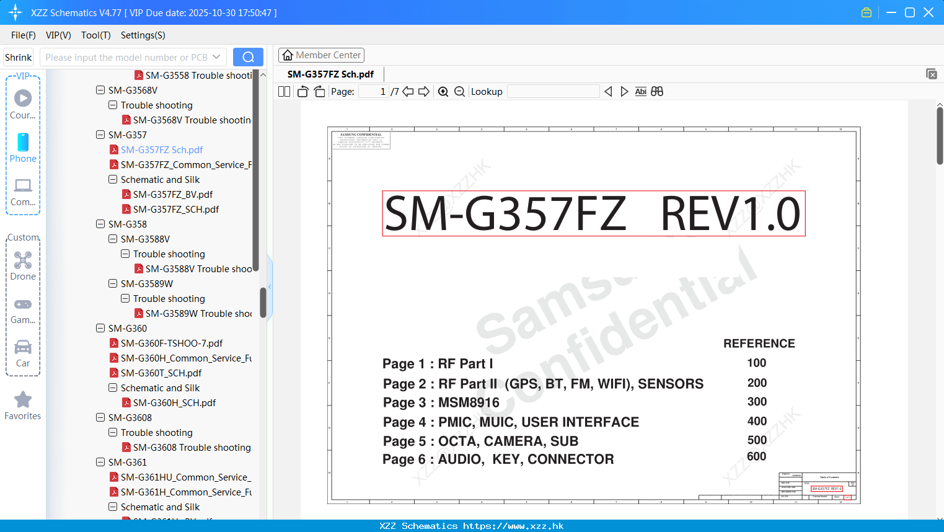Go to next page arrow

click(424, 91)
